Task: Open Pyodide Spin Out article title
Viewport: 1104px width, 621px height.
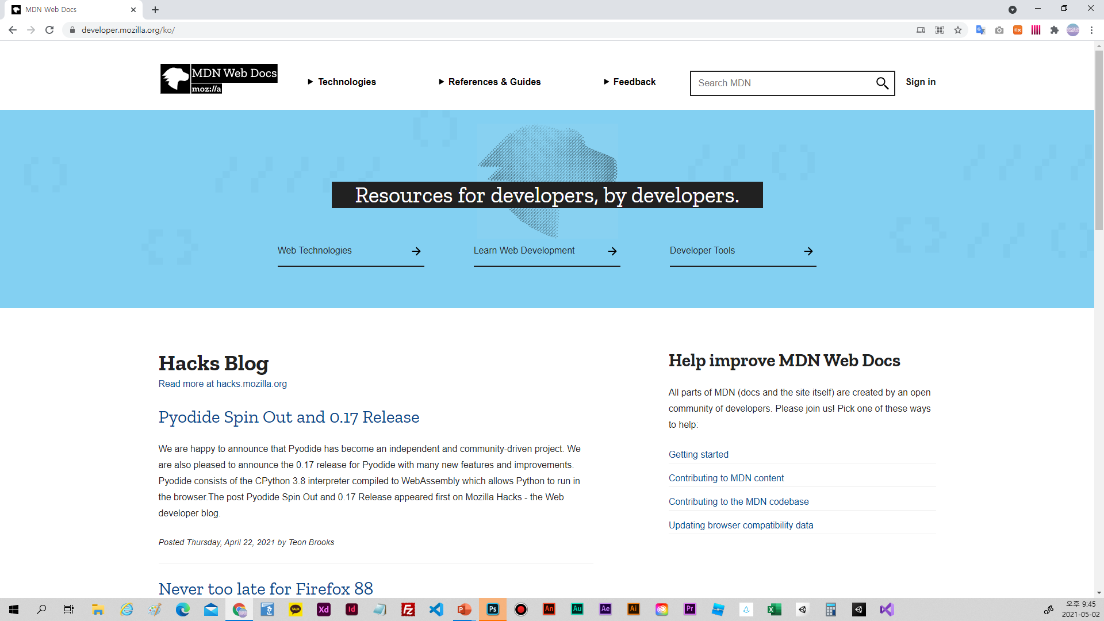Action: [289, 417]
